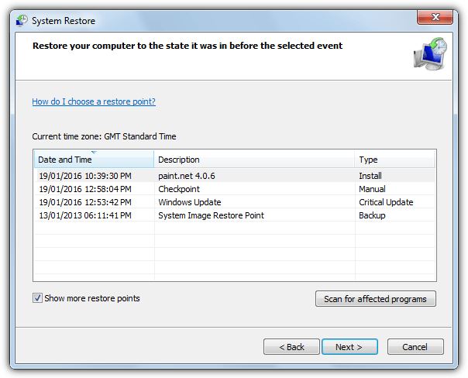The height and width of the screenshot is (378, 468).
Task: Select the System Image Restore Point row
Action: [x=235, y=215]
